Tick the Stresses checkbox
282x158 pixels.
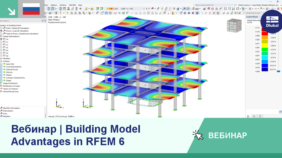1,72
